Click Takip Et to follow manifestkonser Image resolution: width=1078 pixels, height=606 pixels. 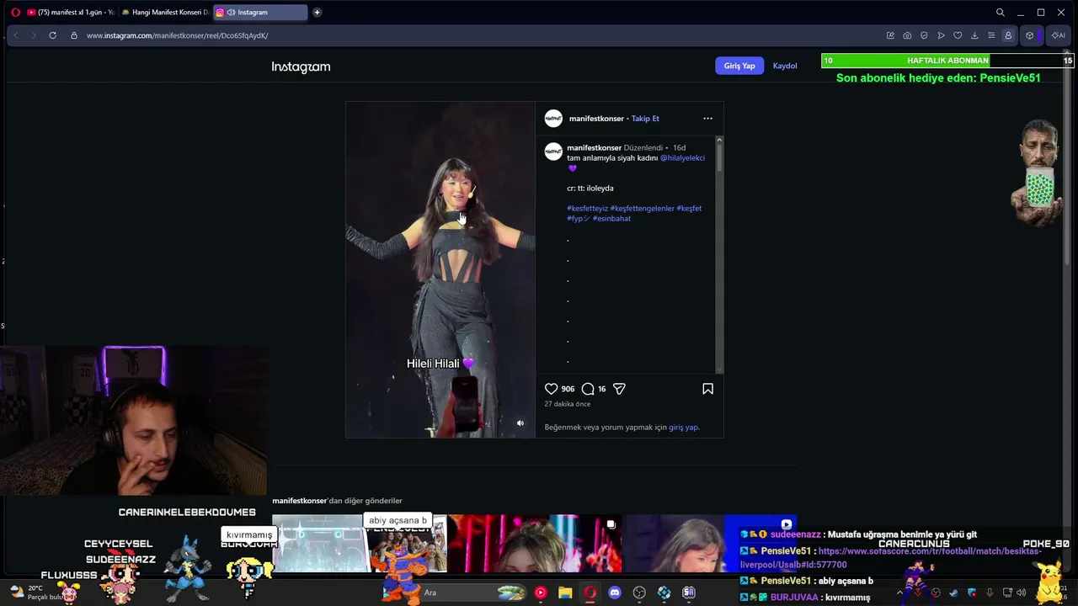(x=645, y=119)
